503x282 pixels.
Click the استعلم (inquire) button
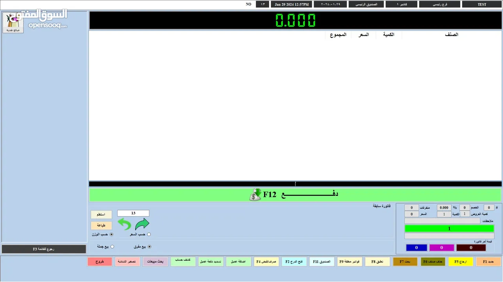(x=101, y=215)
